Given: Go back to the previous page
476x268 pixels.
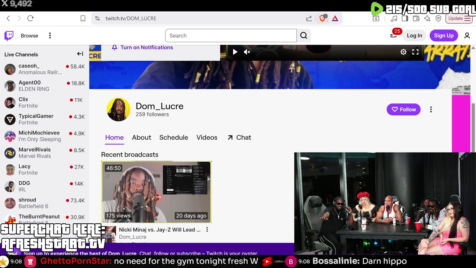Looking at the screenshot, I should coord(8,18).
